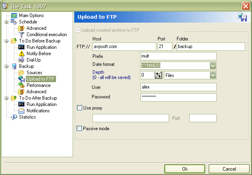Image resolution: width=252 pixels, height=175 pixels.
Task: Click the To Do After Backup folder icon
Action: 14,98
